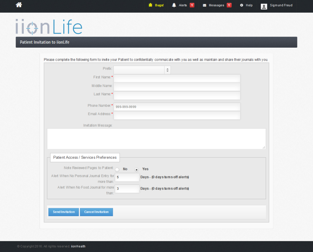Click the Home icon in top bar
Screen dimensions: 313x252
coord(19,5)
